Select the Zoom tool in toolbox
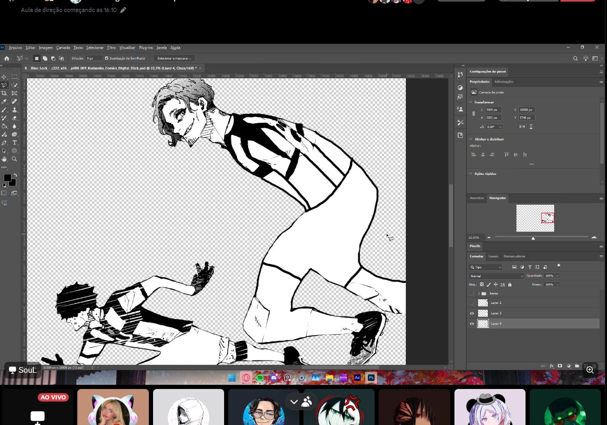This screenshot has height=425, width=607. click(14, 159)
